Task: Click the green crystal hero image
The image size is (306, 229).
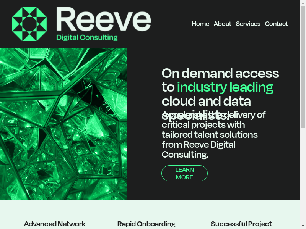Action: (x=63, y=123)
